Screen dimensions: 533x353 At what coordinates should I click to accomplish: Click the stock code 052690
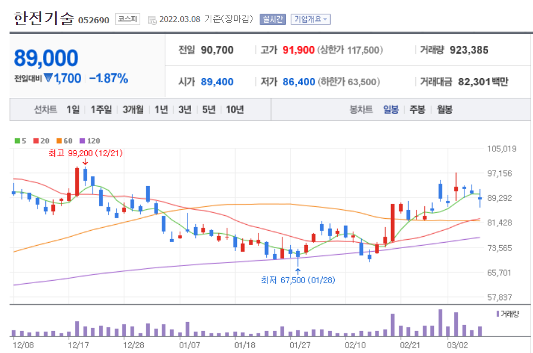point(94,20)
